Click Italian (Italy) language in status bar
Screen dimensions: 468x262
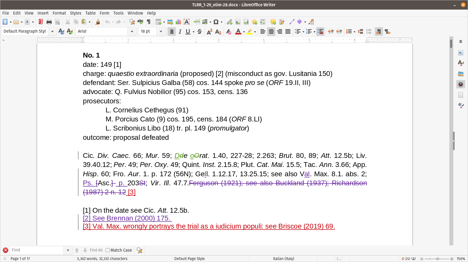(x=283, y=259)
